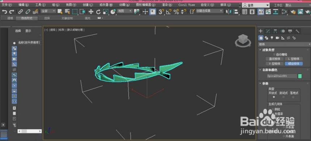Select the Use Pivot Point Center icon
Viewport: 311px width, 141px height.
point(136,12)
